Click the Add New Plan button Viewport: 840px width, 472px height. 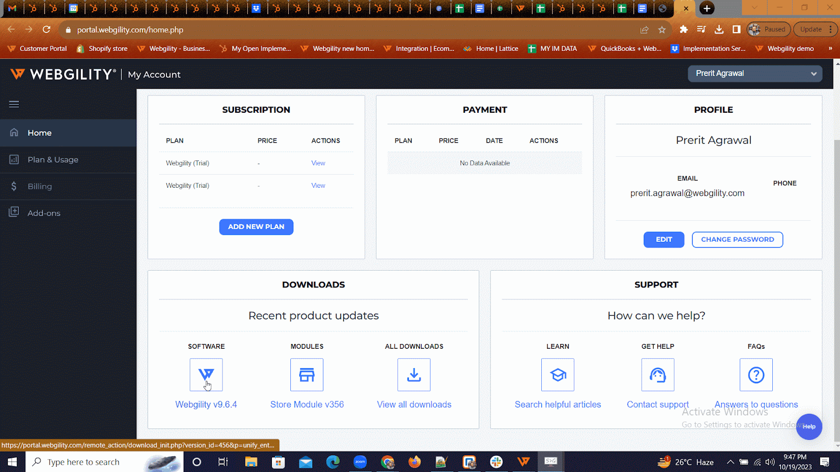[x=256, y=227]
